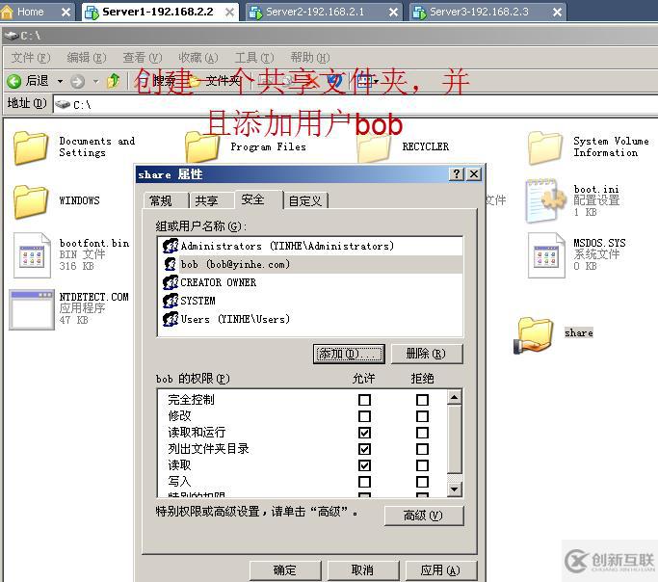Click the 高级(V) button

coord(424,516)
